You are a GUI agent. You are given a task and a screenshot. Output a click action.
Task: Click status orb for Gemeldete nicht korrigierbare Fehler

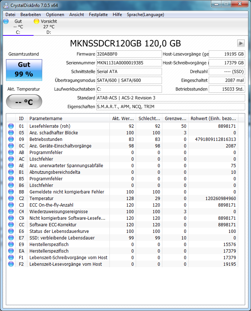[x=11, y=192]
